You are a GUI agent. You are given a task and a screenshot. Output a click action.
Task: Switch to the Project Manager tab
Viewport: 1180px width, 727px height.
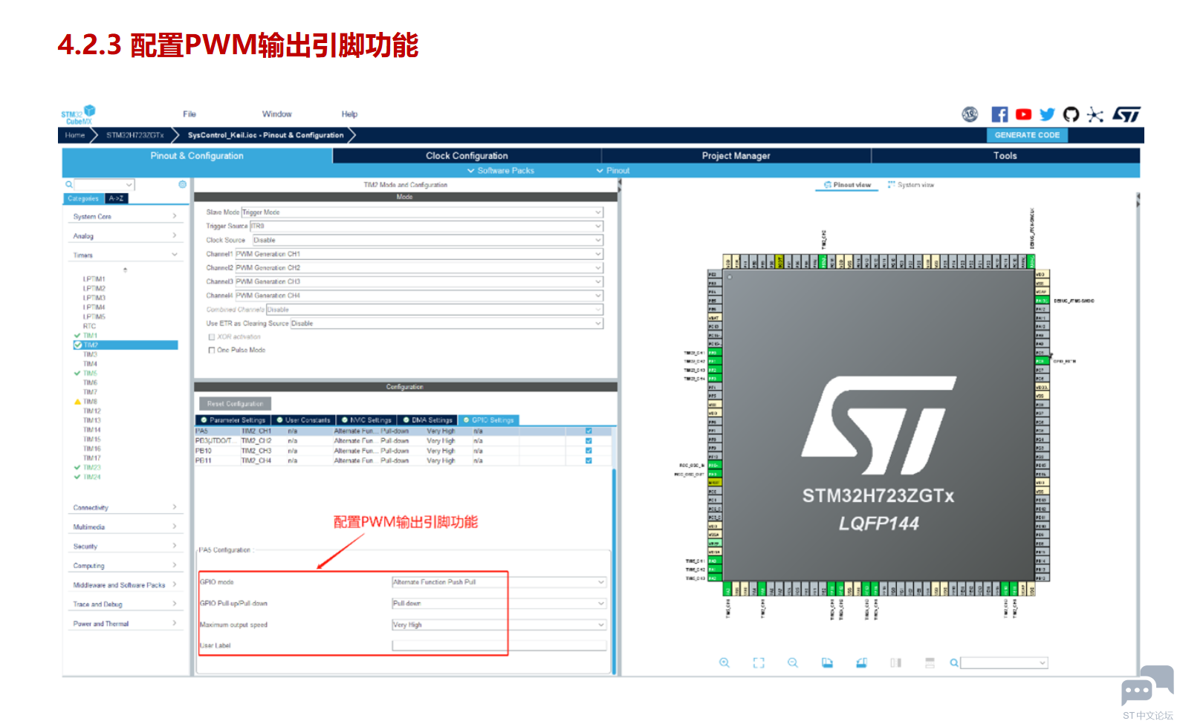736,156
